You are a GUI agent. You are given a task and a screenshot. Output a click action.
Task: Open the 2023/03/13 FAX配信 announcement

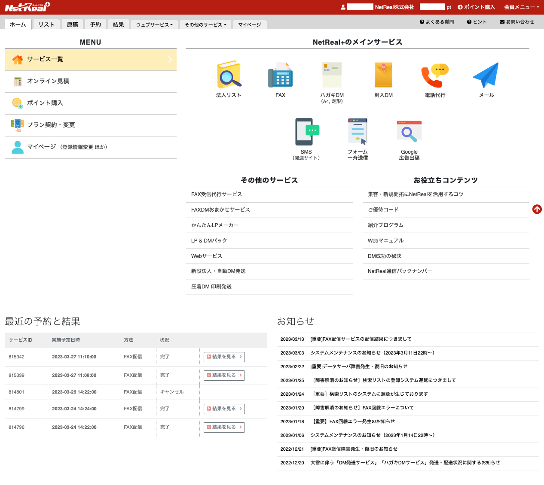[360, 339]
